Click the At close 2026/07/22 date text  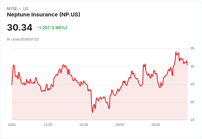(x=23, y=39)
